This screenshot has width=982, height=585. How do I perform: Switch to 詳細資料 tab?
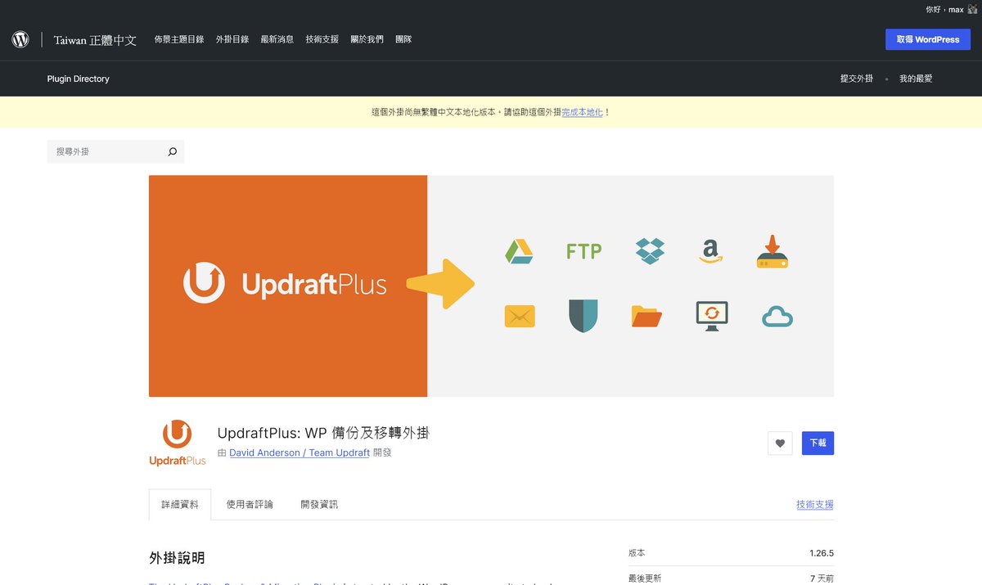180,505
